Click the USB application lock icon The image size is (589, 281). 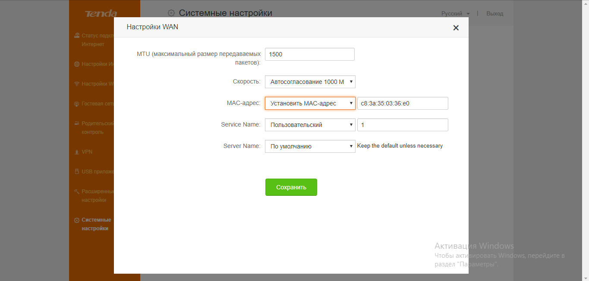pyautogui.click(x=77, y=172)
